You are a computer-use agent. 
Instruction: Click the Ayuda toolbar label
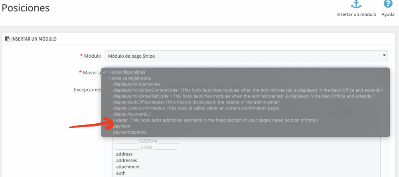point(388,14)
